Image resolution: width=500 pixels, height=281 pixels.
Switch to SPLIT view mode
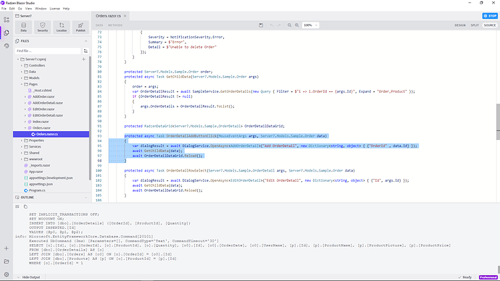pyautogui.click(x=475, y=25)
